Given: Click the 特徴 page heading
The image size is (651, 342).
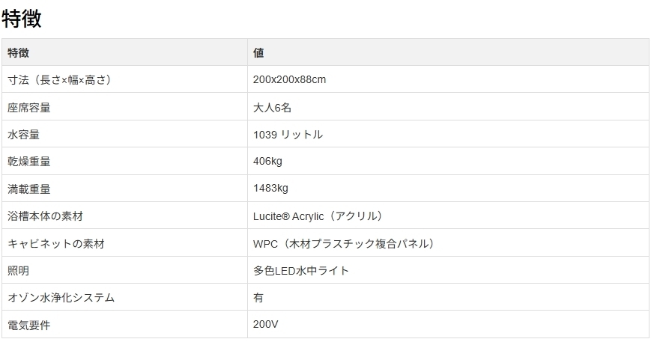Looking at the screenshot, I should click(22, 17).
